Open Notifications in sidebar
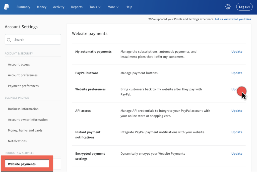This screenshot has width=257, height=172. coord(17,141)
